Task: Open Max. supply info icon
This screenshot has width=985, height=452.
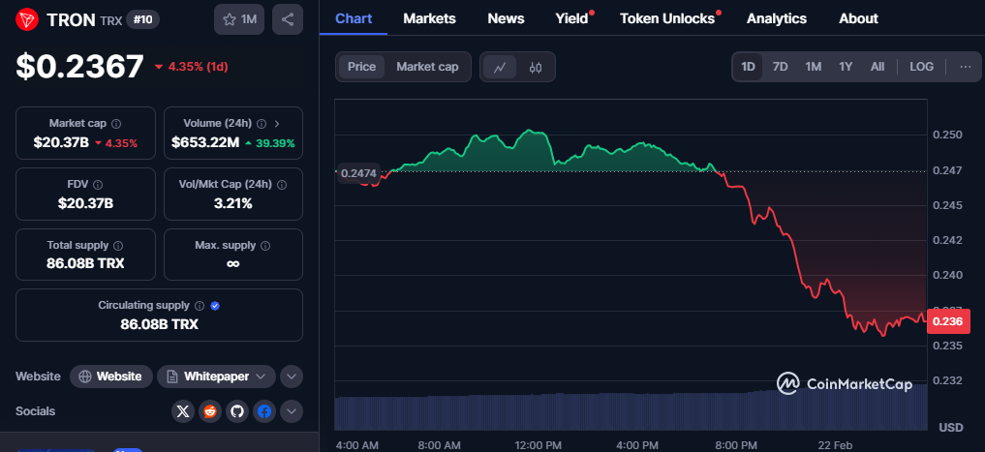Action: 265,246
